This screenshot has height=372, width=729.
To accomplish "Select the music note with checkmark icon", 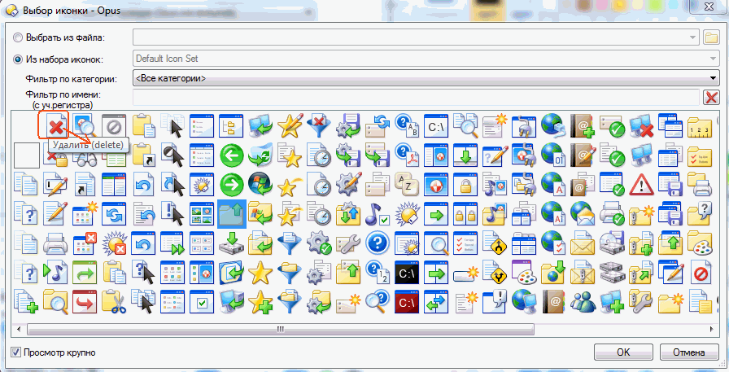I will [x=378, y=213].
